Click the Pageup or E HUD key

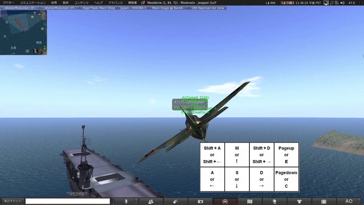pos(286,155)
